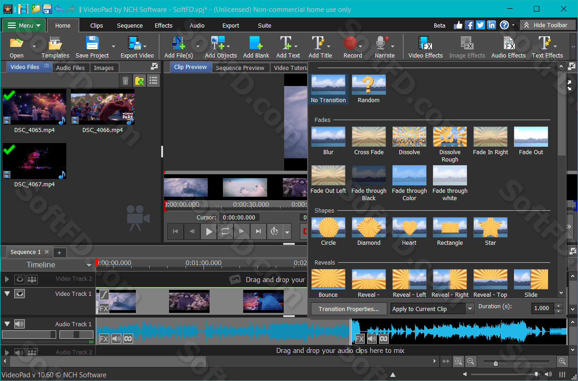Toggle the loop playback button

coord(225,231)
